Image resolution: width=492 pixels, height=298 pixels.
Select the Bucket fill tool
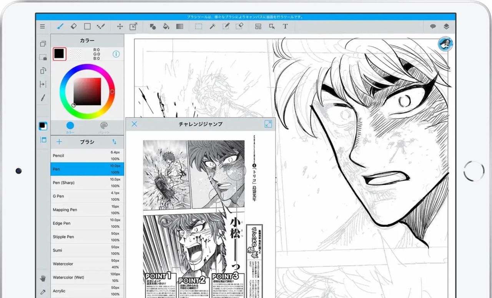tap(166, 27)
